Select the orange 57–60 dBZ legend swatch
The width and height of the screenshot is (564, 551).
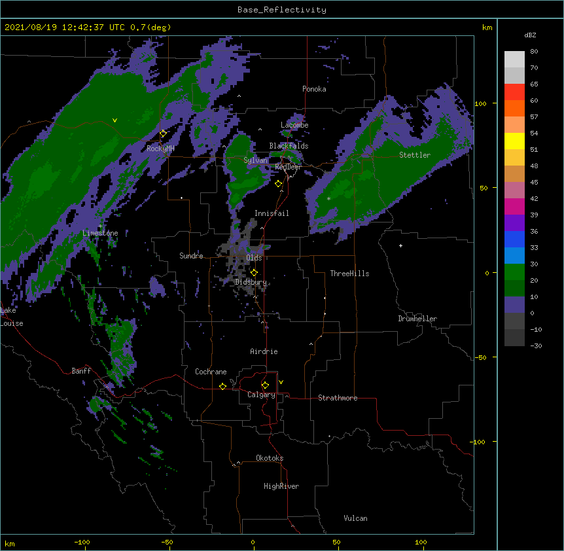pos(514,108)
